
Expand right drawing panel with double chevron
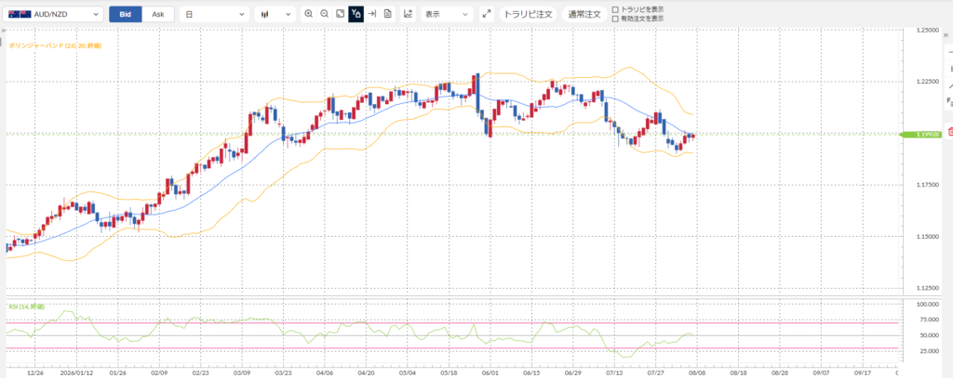pyautogui.click(x=946, y=36)
